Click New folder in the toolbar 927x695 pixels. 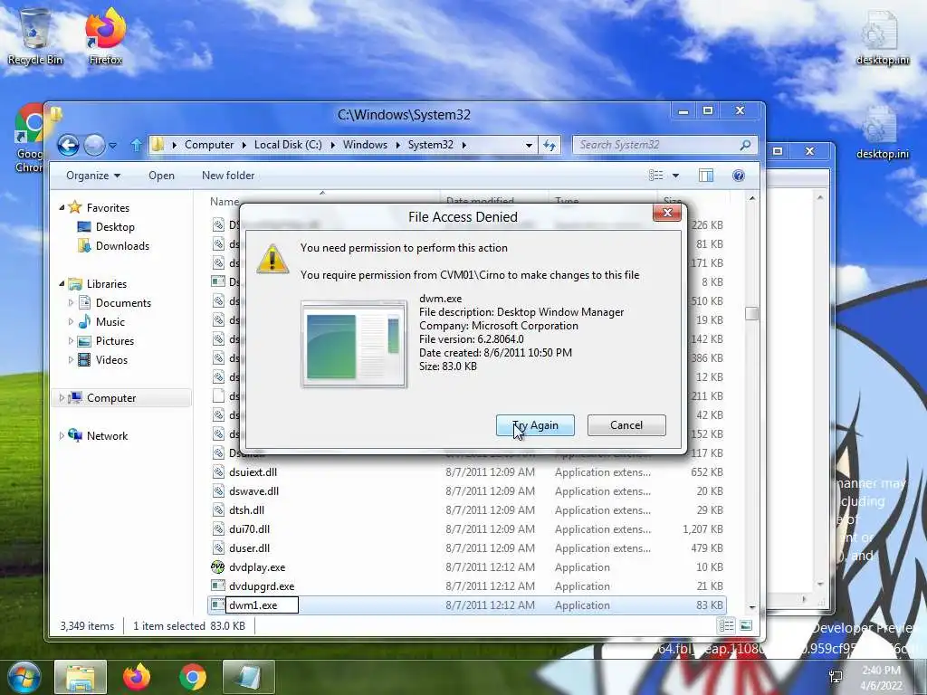click(228, 176)
